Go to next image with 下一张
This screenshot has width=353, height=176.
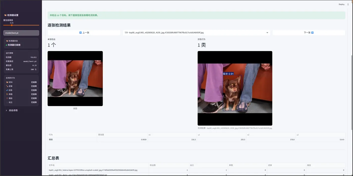[309, 33]
